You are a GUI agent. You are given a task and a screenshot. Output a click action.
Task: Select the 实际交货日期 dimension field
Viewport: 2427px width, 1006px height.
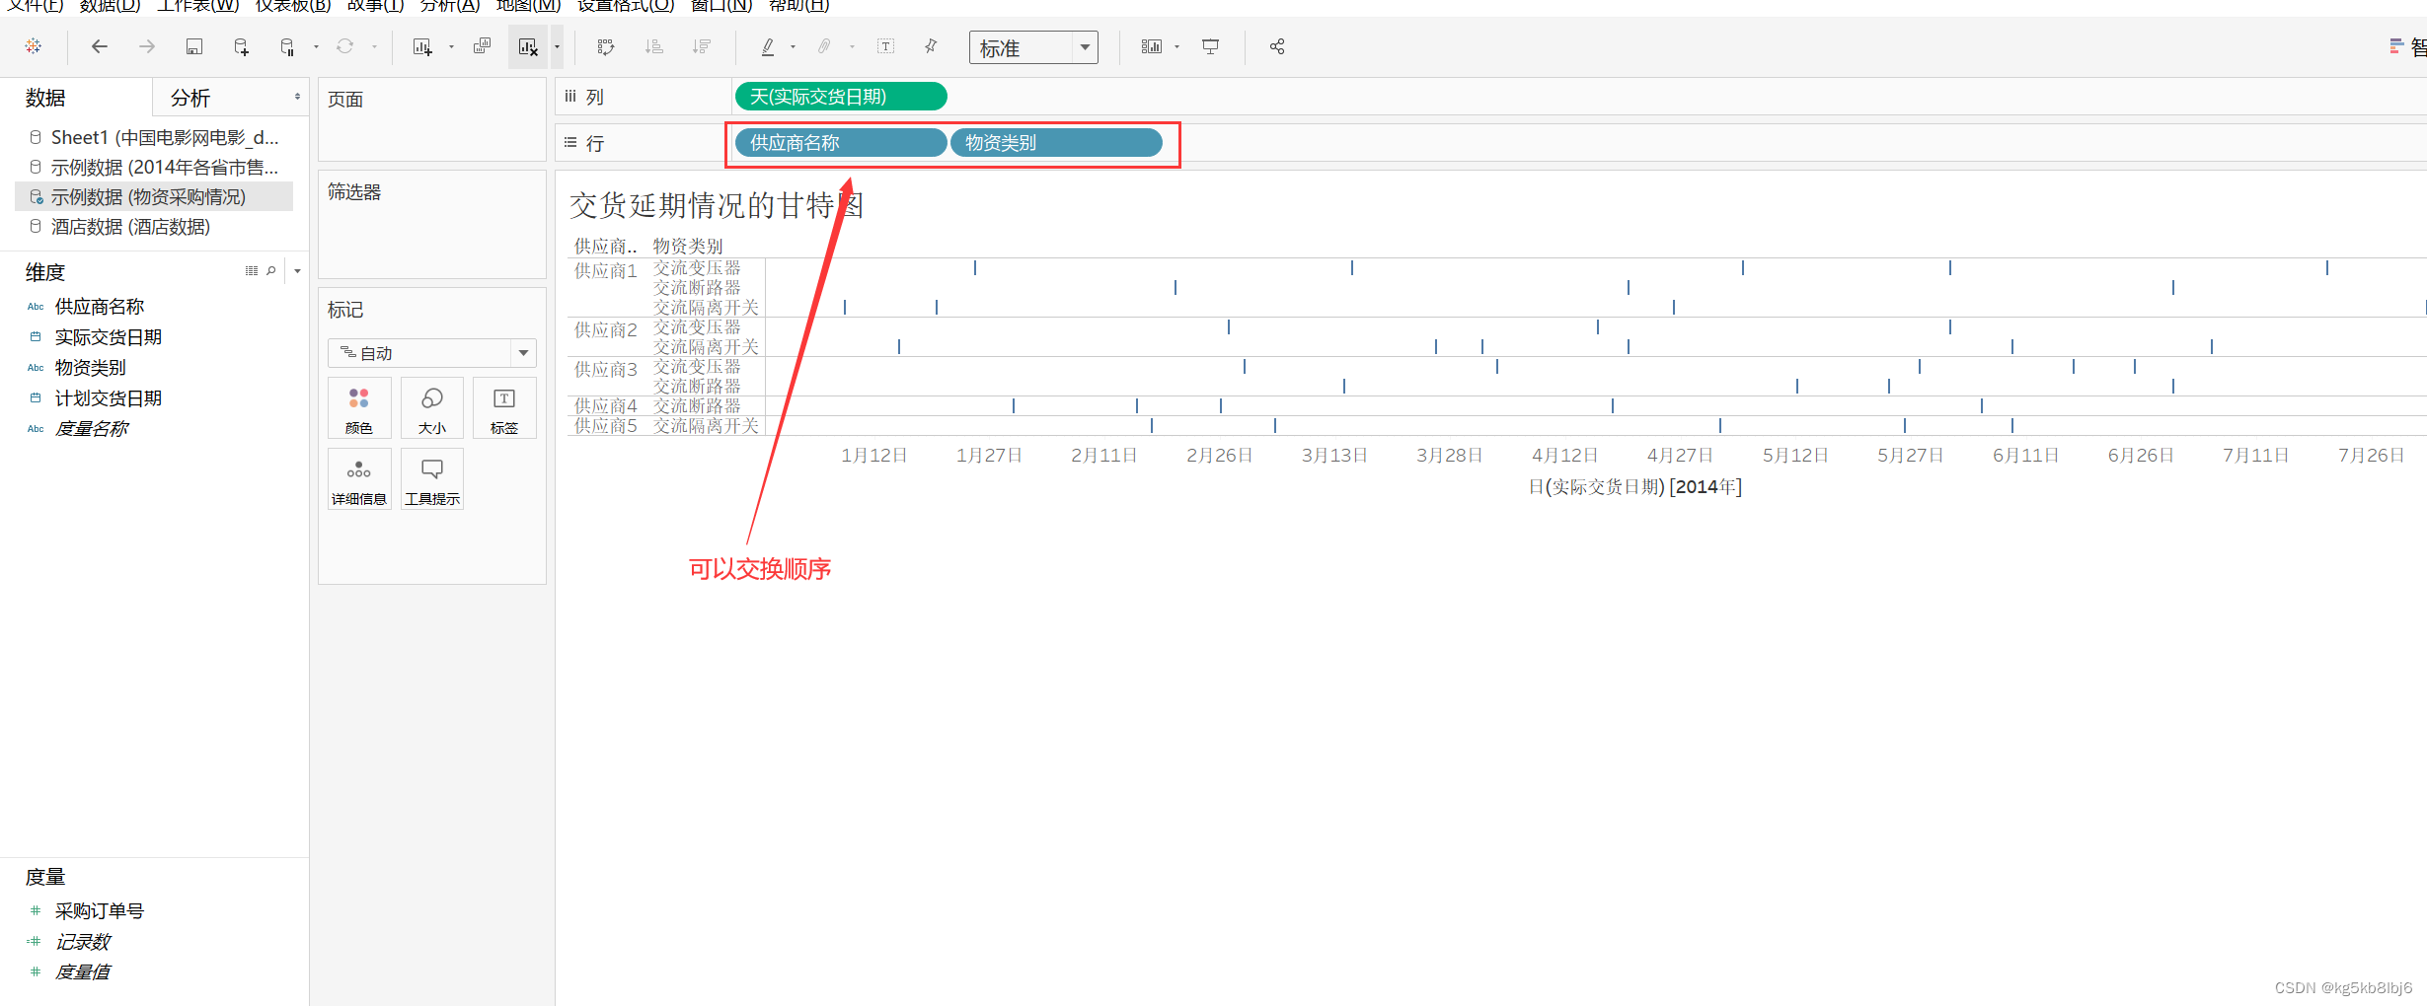click(x=109, y=337)
